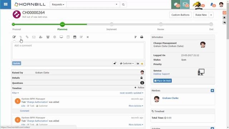This screenshot has height=129, width=229.
Task: Click the Hornbill logo
Action: 30,4
